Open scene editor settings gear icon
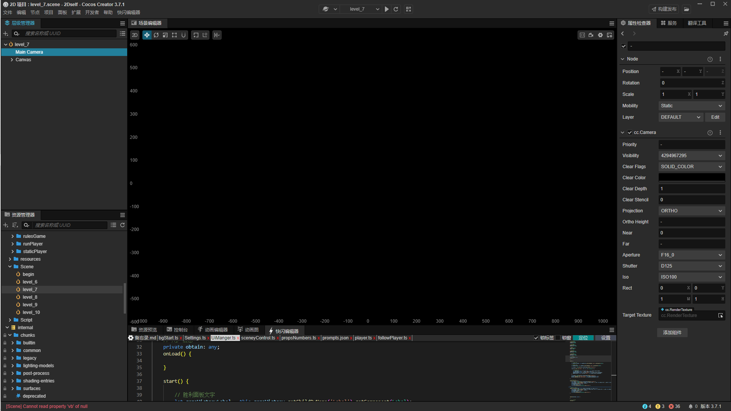Viewport: 731px width, 411px height. click(x=600, y=35)
